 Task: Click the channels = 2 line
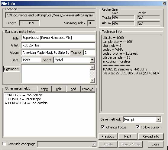coord(112,46)
